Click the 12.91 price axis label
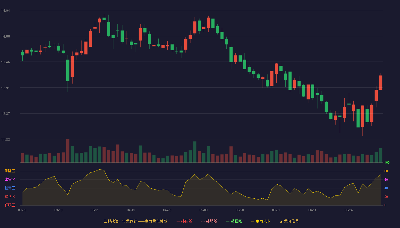This screenshot has height=228, width=400. click(5, 88)
